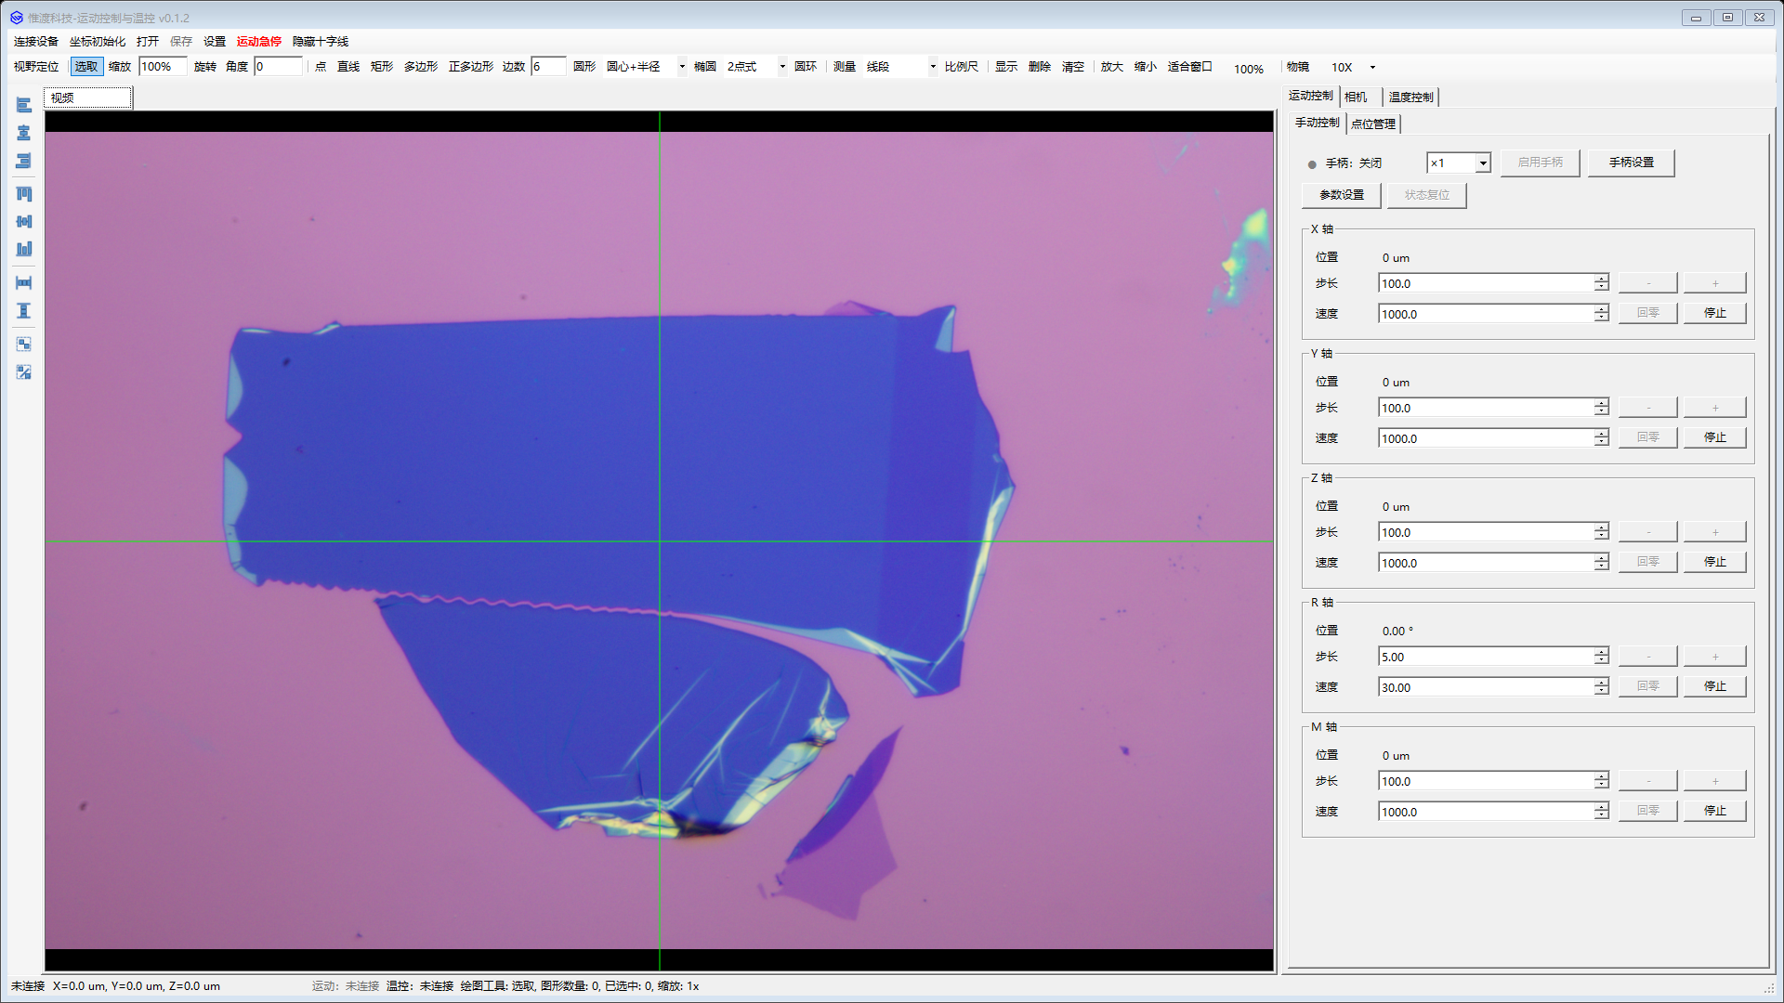This screenshot has width=1784, height=1003.
Task: Click the equal height icon
Action: pyautogui.click(x=24, y=311)
